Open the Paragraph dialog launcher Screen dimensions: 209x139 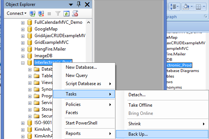click(206, 16)
